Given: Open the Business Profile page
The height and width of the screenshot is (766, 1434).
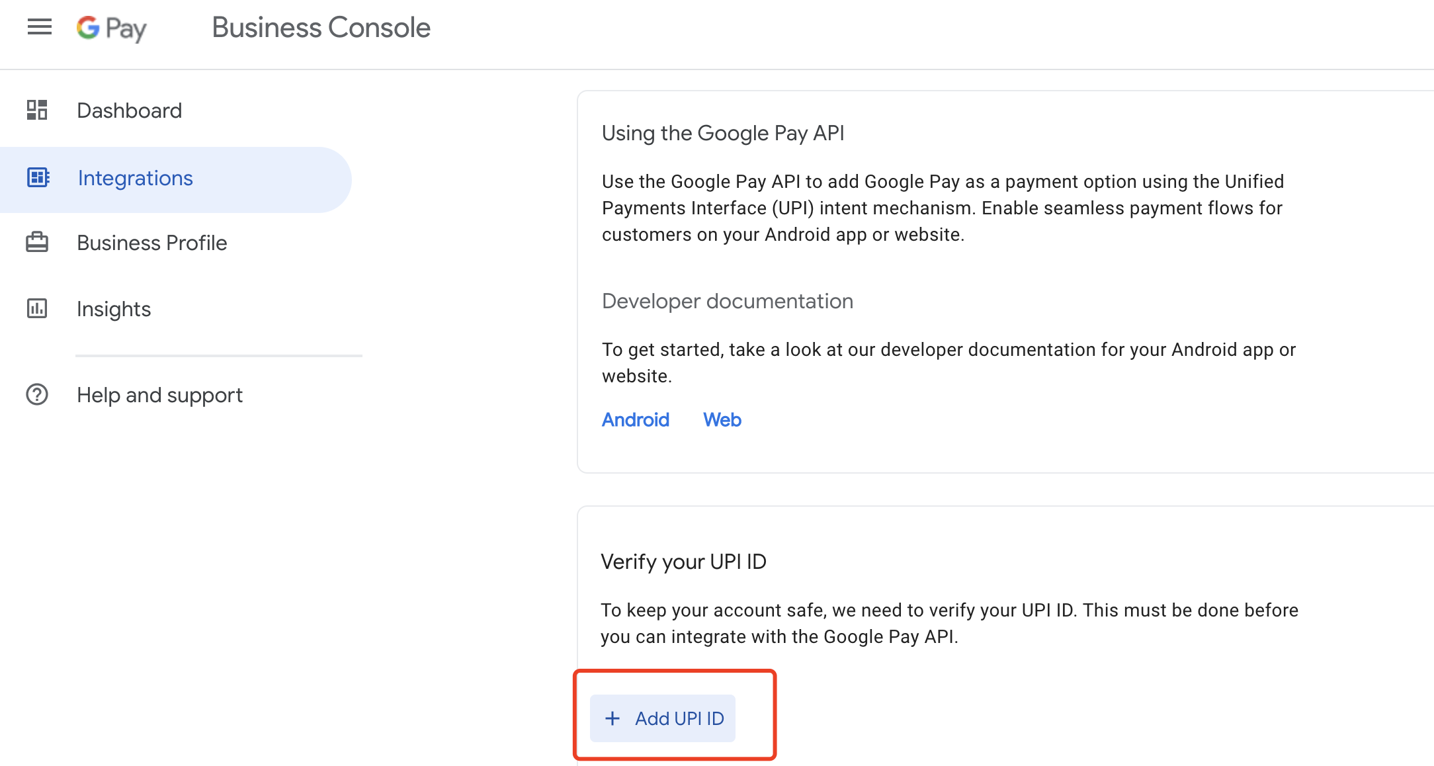Looking at the screenshot, I should (152, 242).
